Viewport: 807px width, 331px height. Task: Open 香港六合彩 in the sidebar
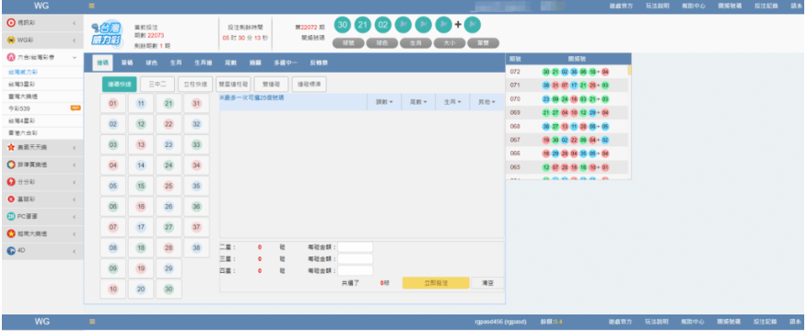point(23,133)
